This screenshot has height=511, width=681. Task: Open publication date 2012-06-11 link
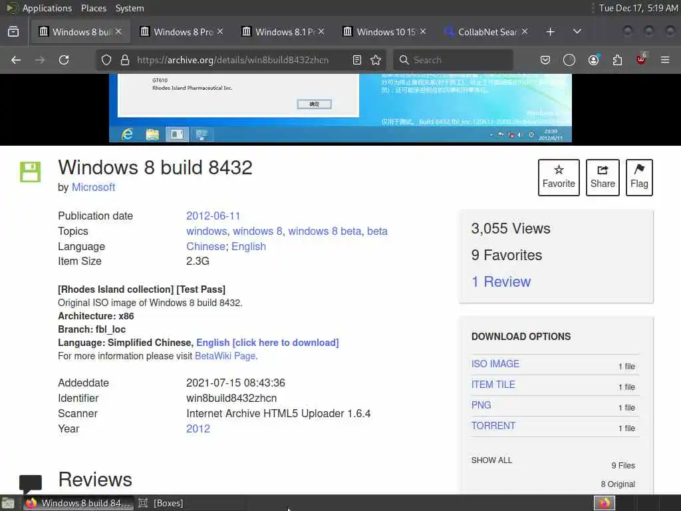(x=213, y=216)
